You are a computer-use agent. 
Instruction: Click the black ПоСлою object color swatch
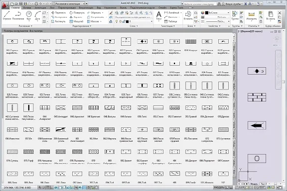pos(207,12)
